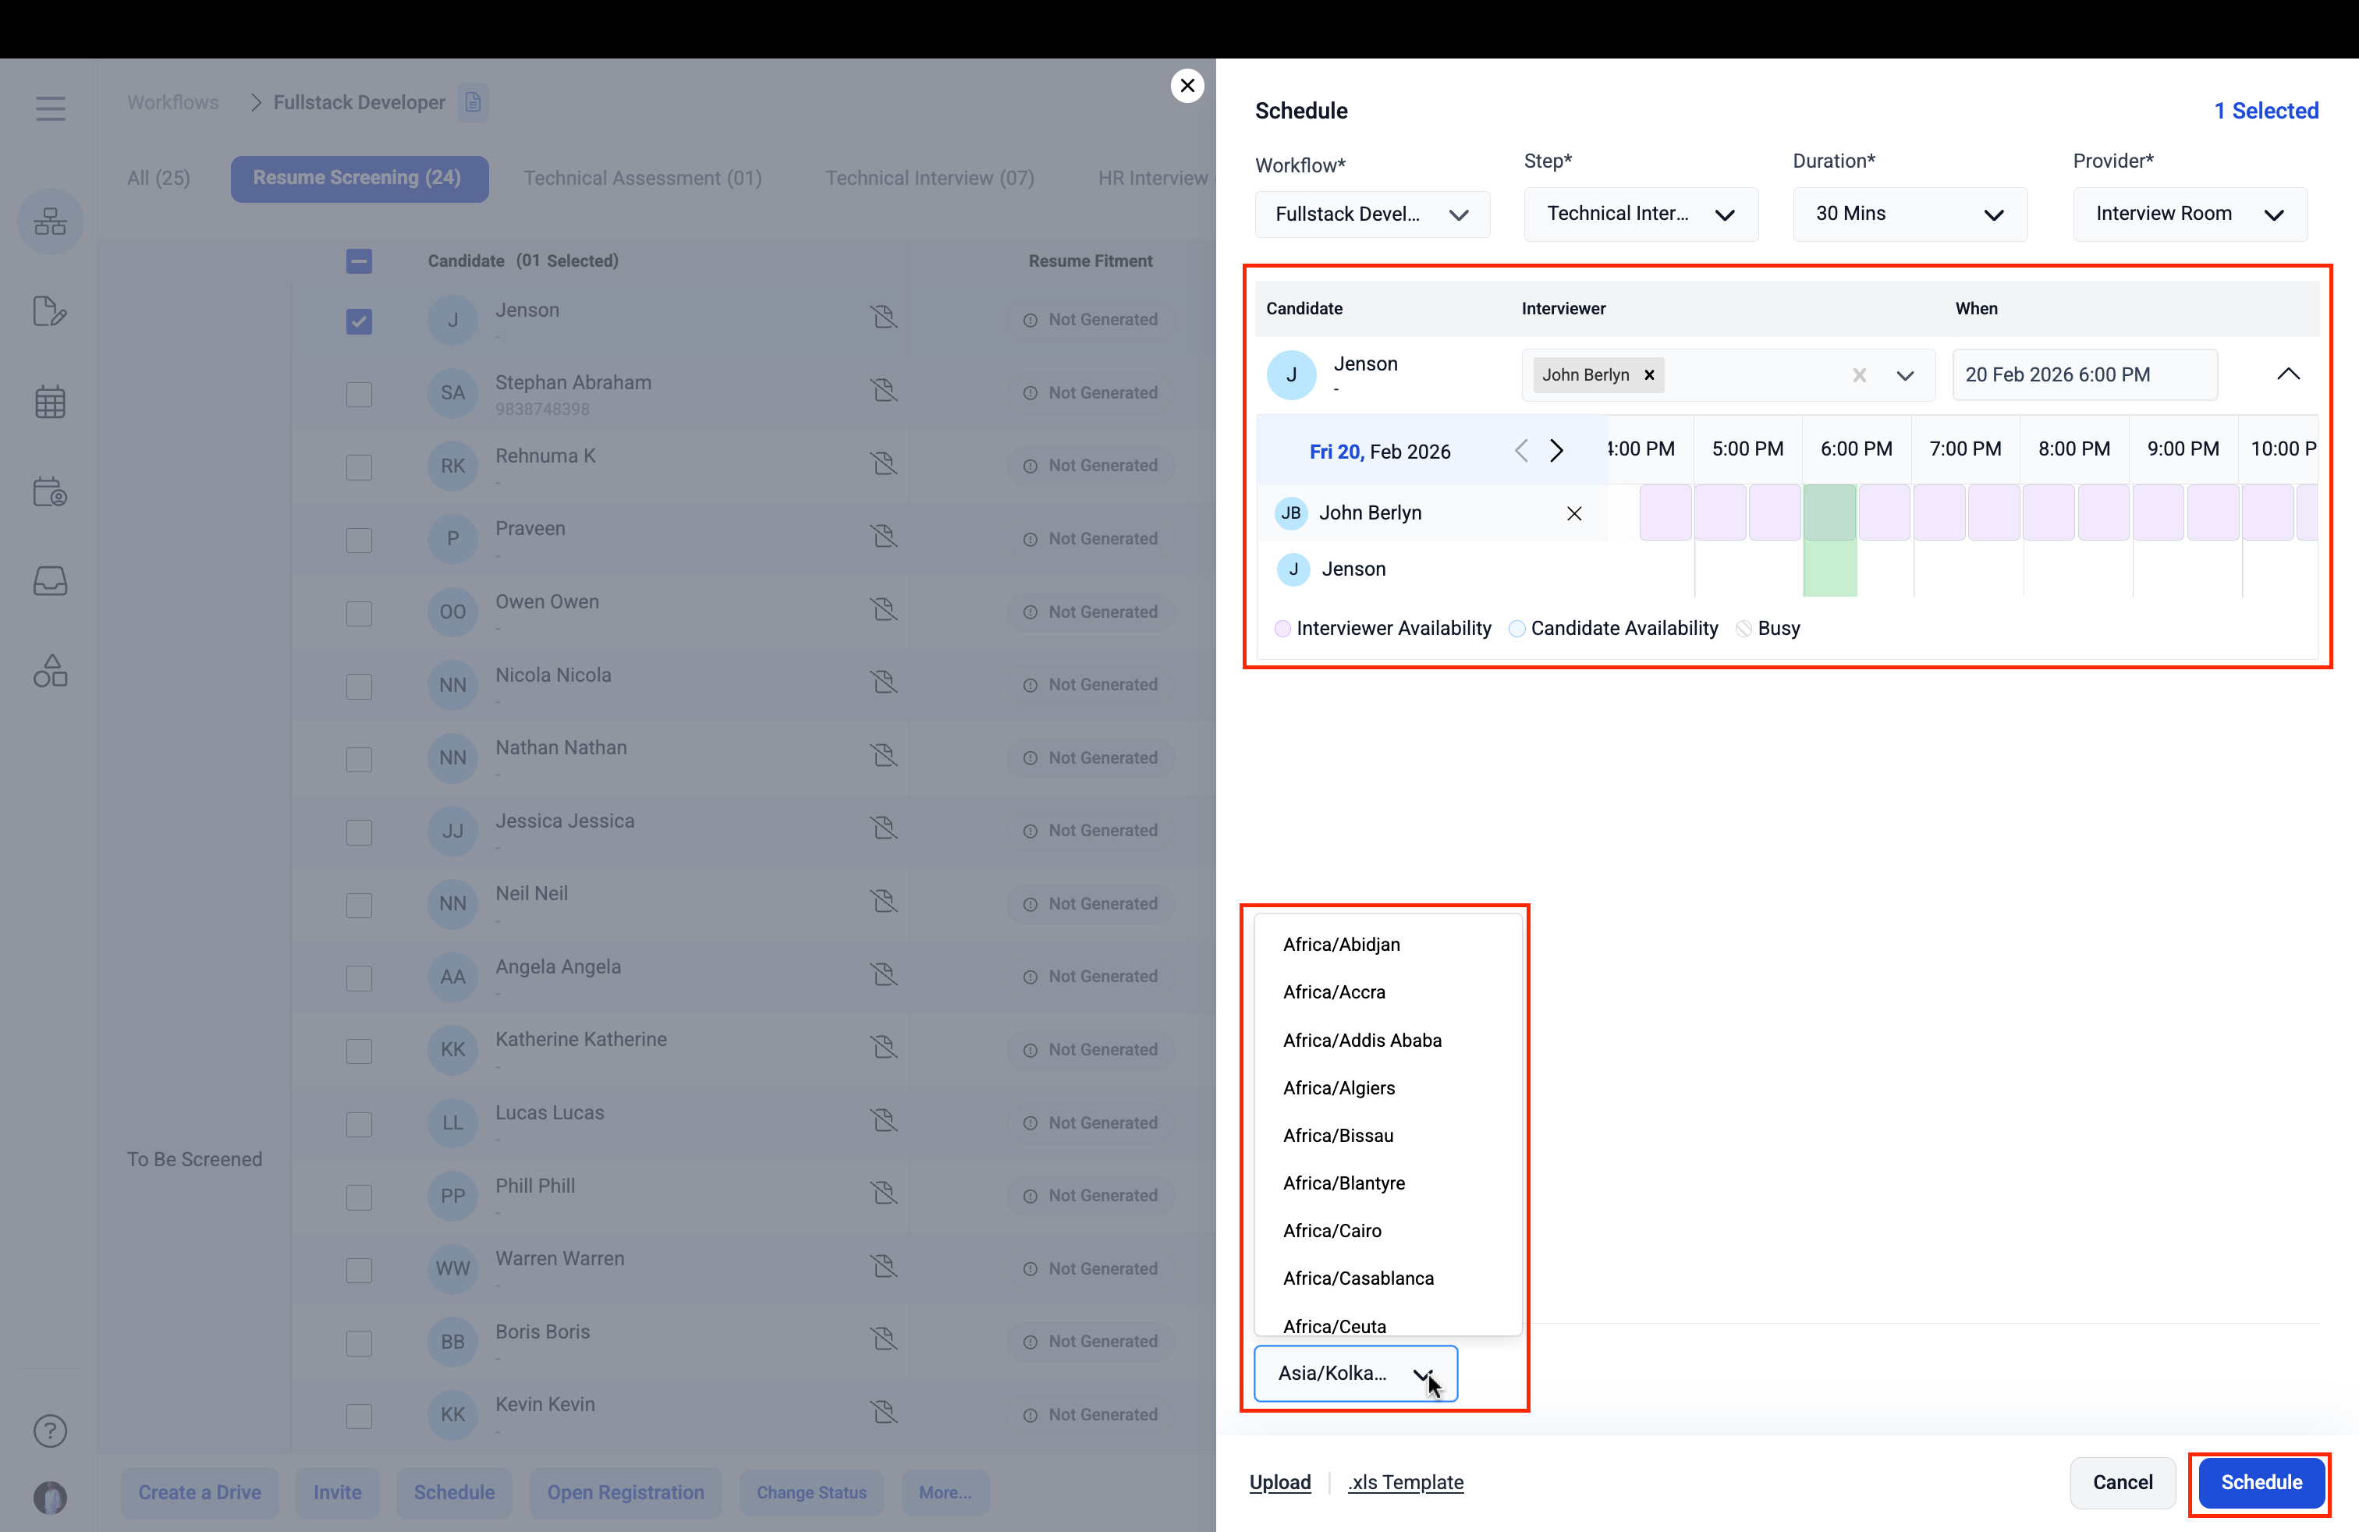Remove John Berlyn from availability row
This screenshot has width=2359, height=1532.
coord(1573,512)
